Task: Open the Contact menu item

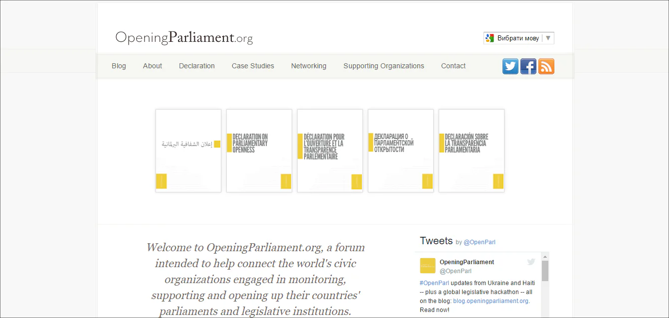Action: pos(453,66)
